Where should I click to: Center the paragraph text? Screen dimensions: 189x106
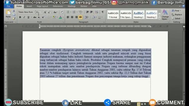(72, 17)
